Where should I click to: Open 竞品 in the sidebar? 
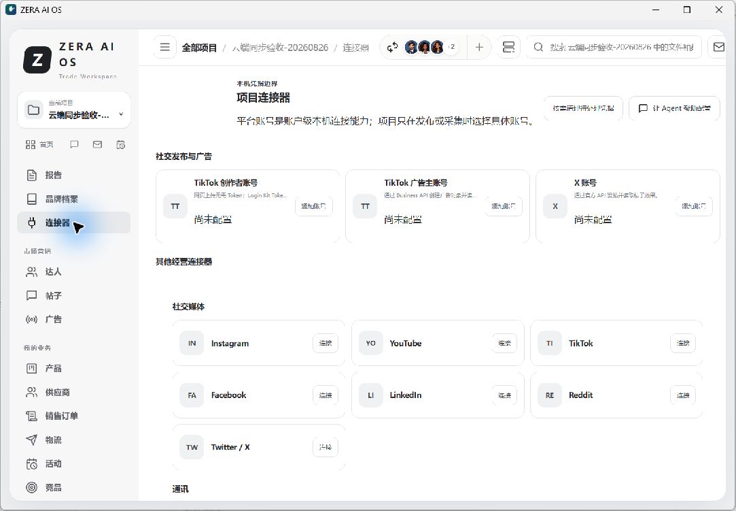click(x=73, y=487)
